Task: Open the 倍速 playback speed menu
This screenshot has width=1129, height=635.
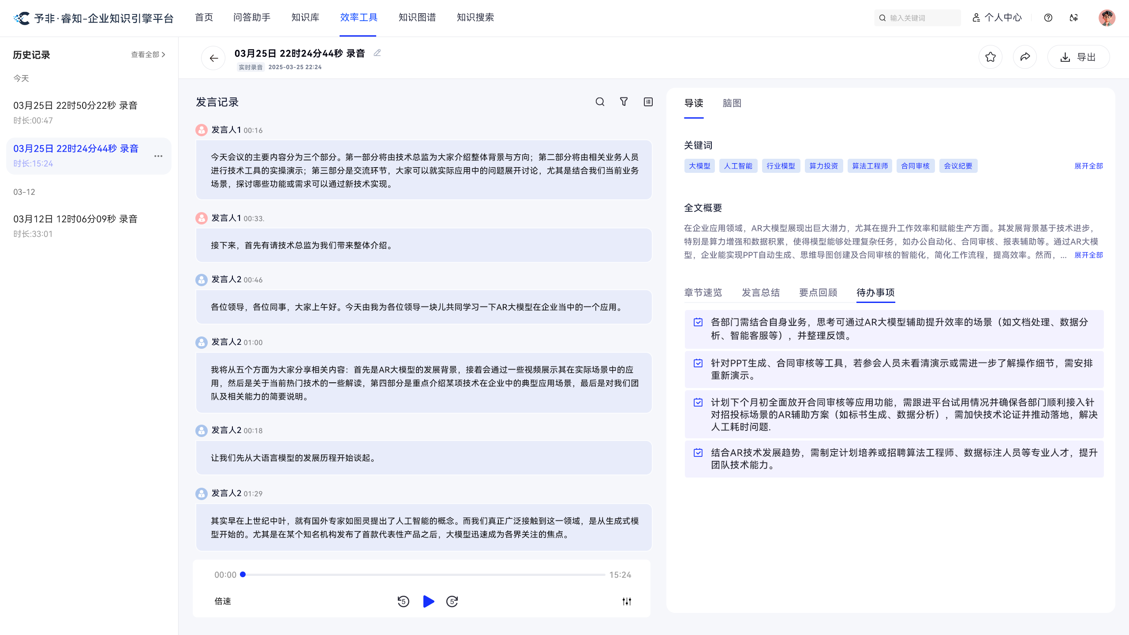Action: click(x=223, y=601)
